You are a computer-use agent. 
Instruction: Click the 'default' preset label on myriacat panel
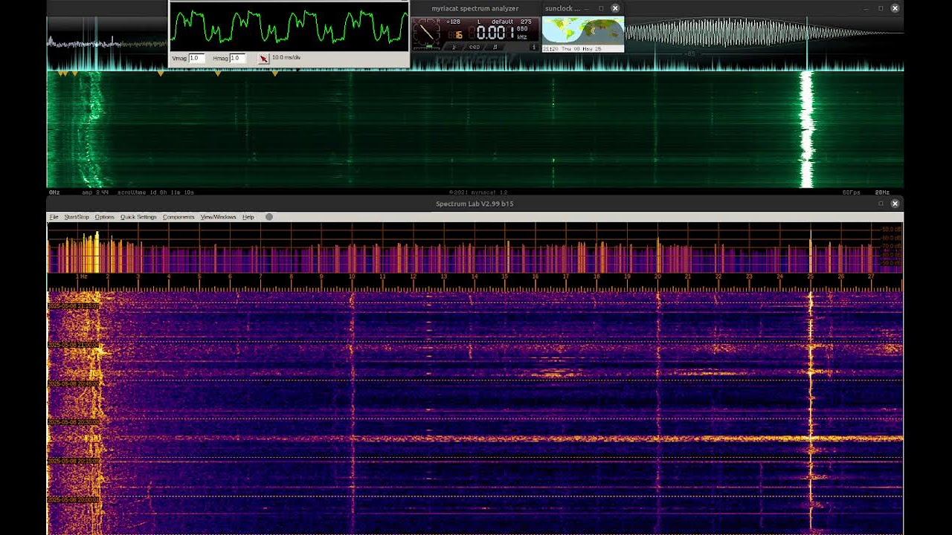[502, 22]
